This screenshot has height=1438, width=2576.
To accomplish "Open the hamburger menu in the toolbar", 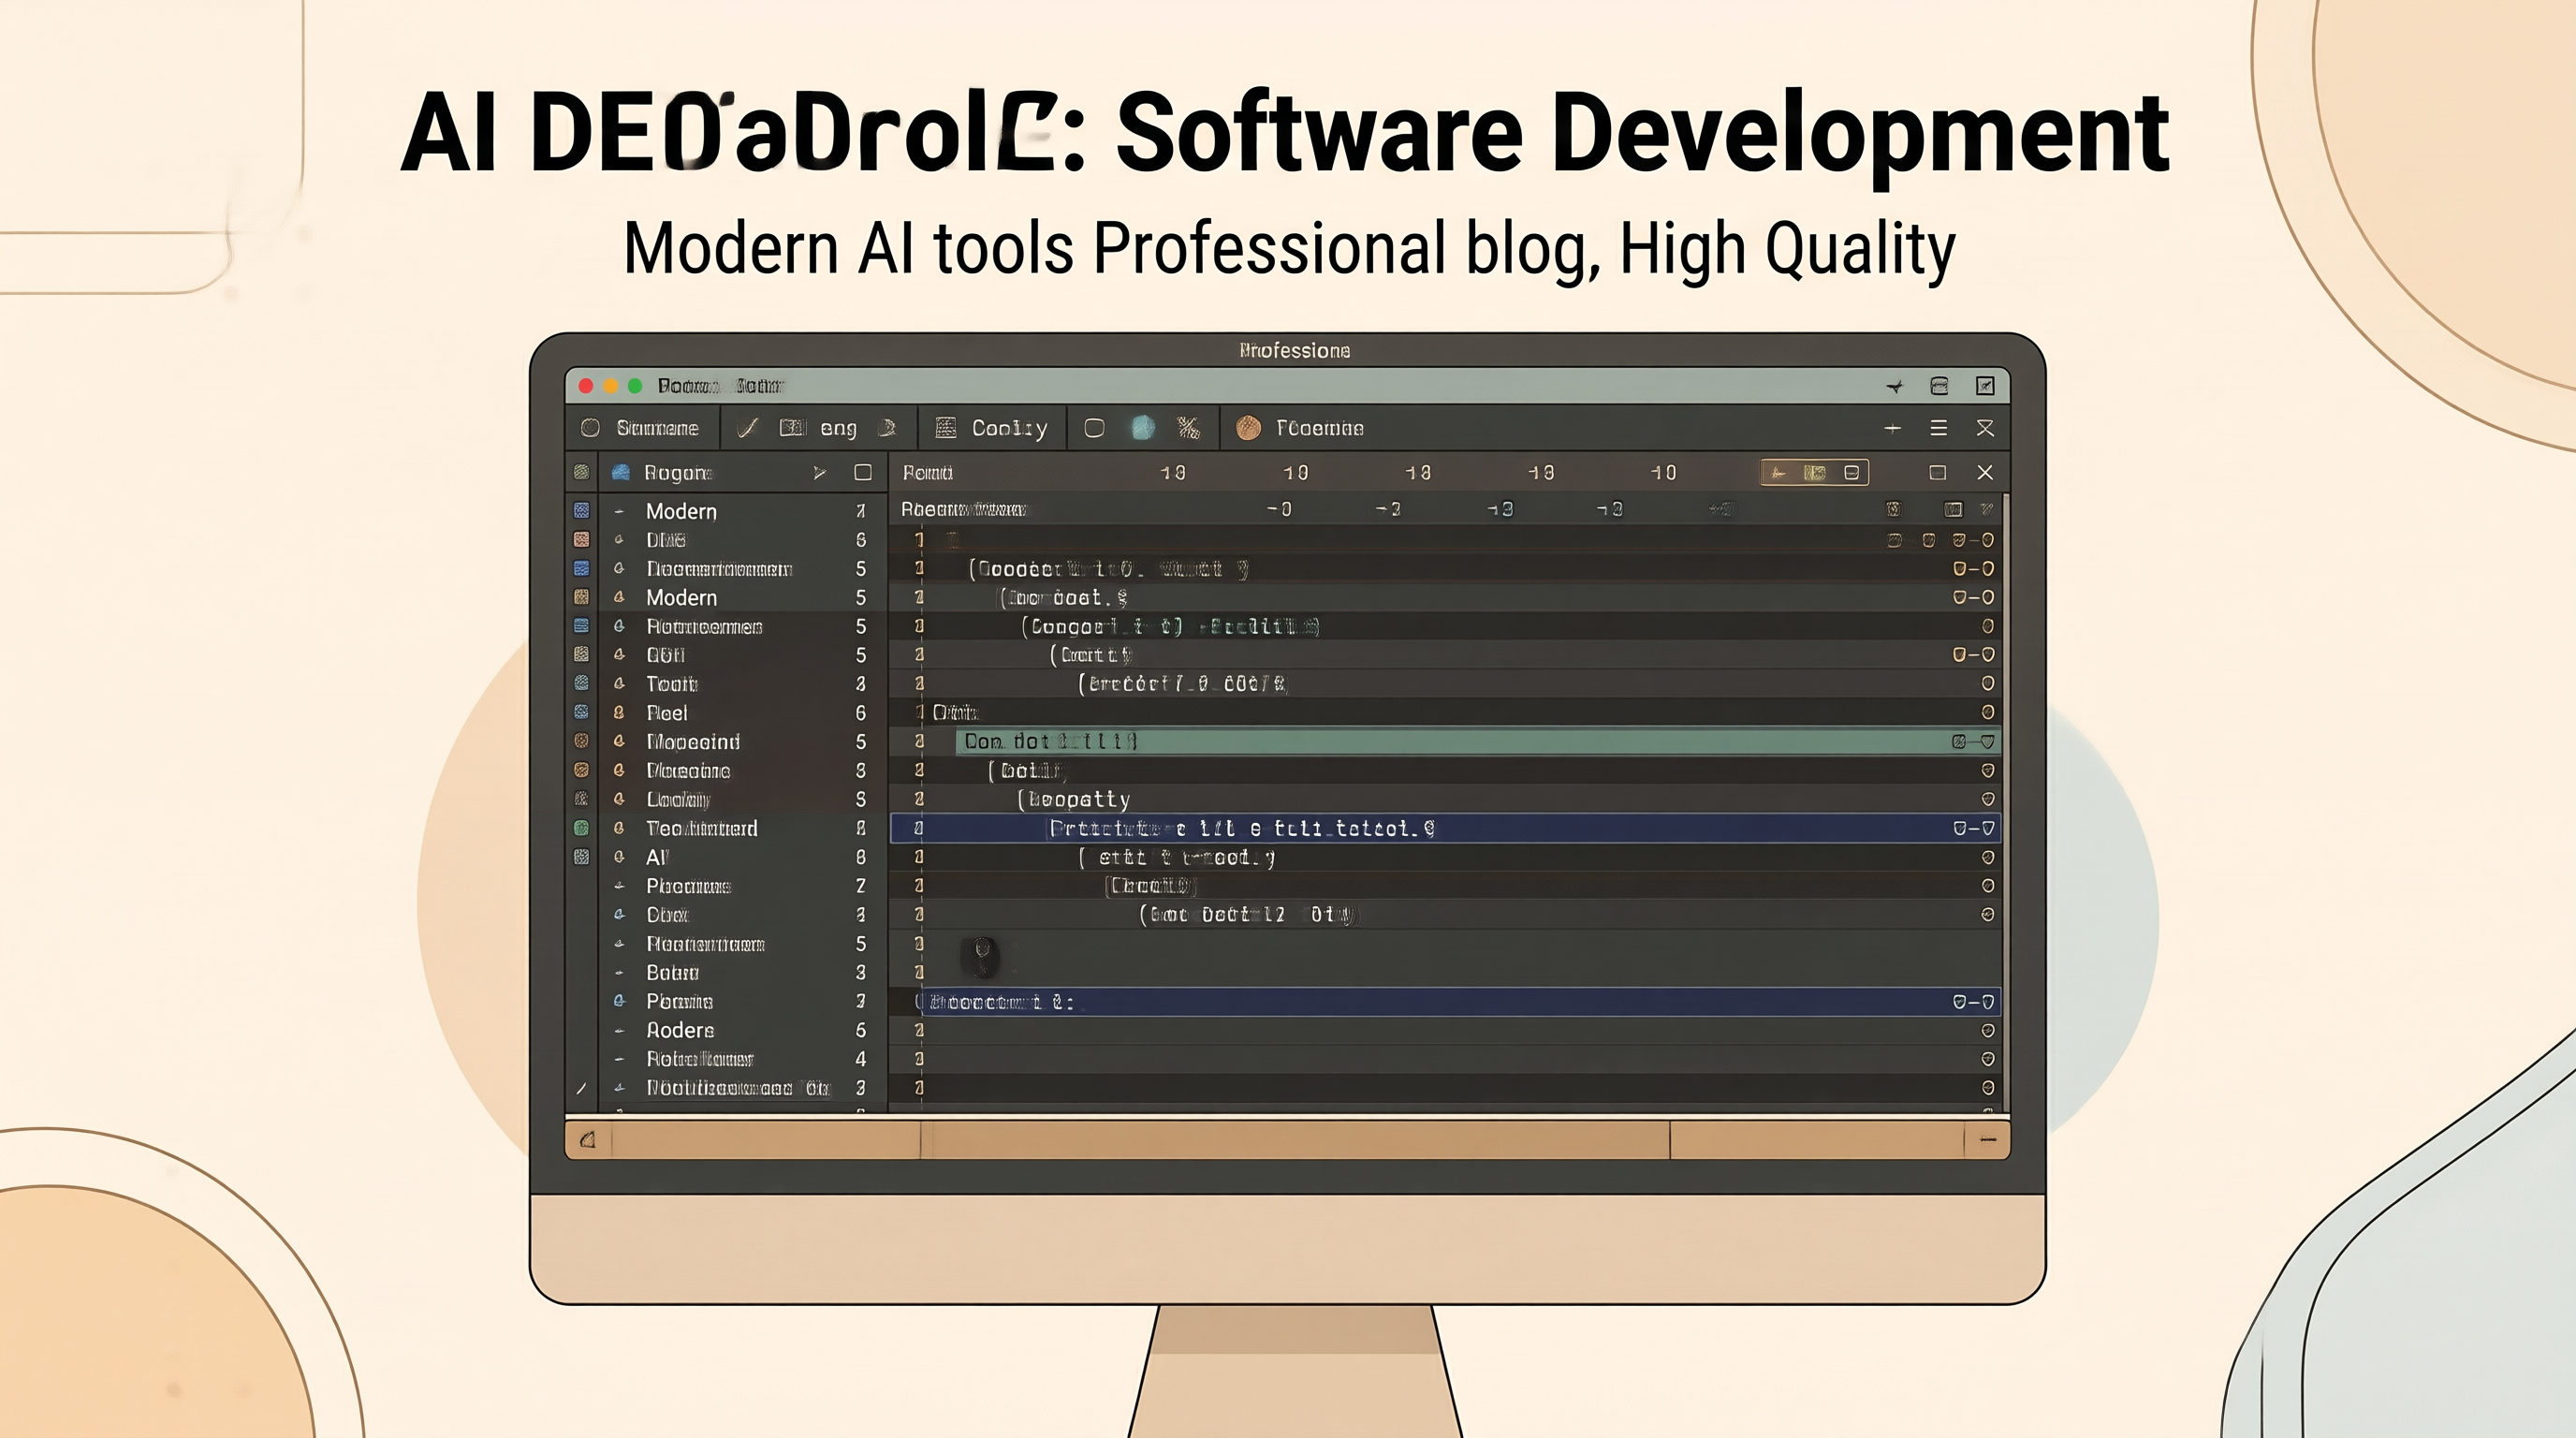I will click(1938, 428).
